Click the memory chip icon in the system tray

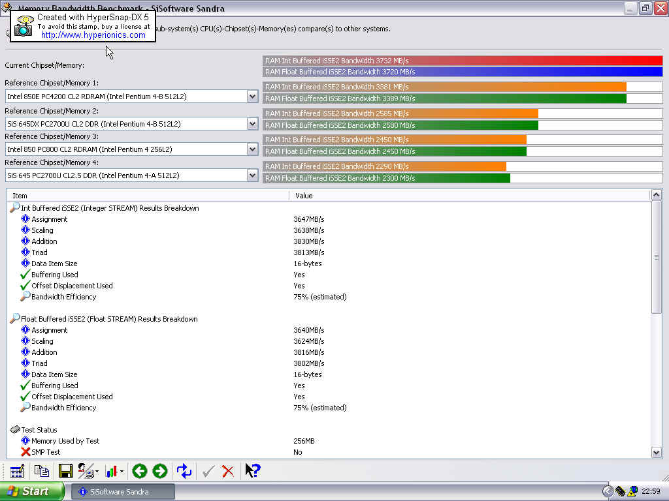pos(620,492)
